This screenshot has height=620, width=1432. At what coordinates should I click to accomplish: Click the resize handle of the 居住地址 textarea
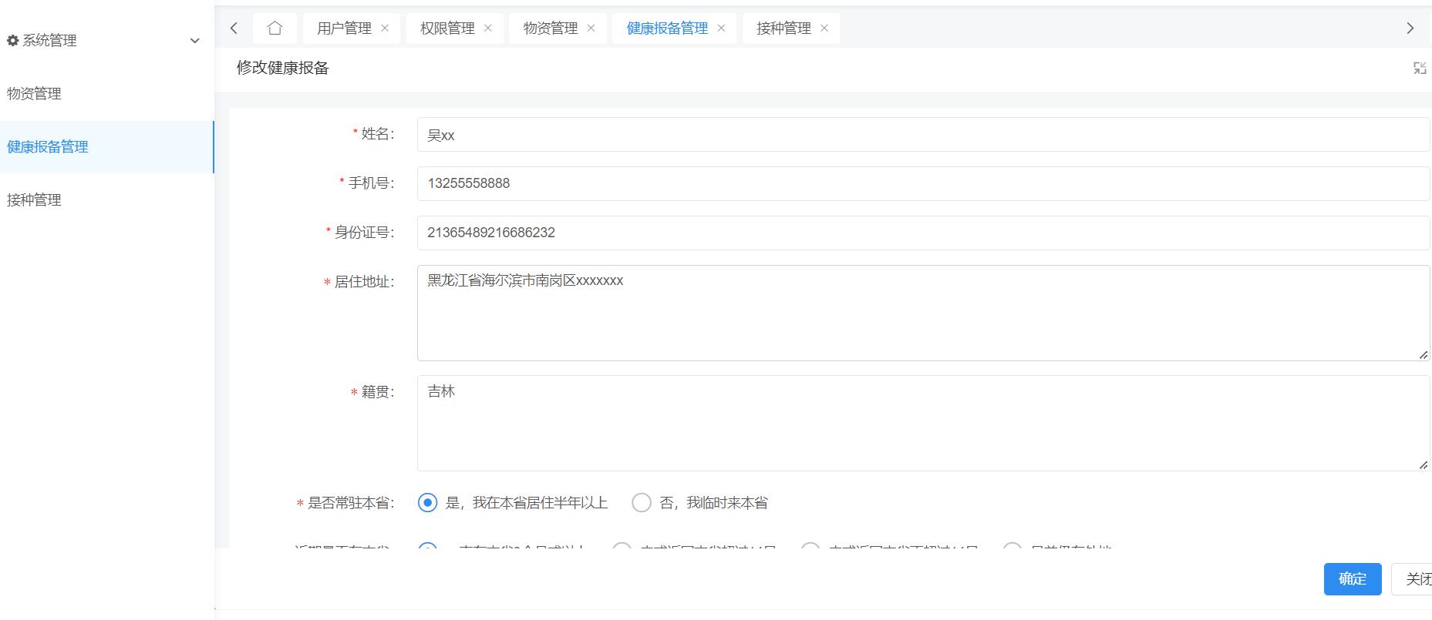coord(1424,354)
